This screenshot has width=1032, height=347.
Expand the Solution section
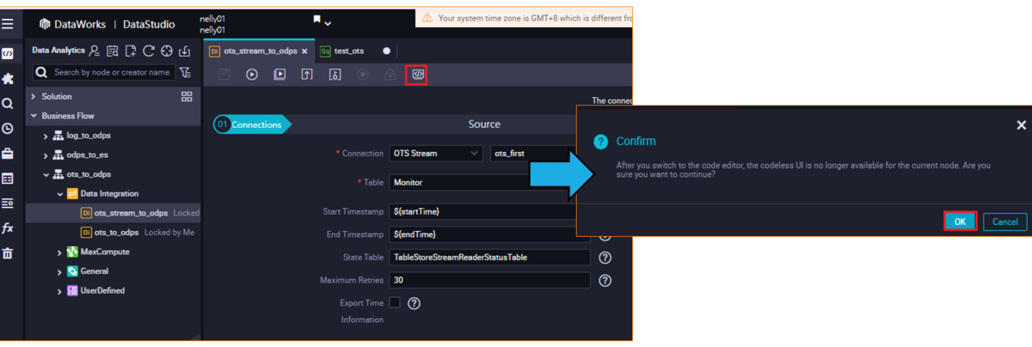coord(34,96)
